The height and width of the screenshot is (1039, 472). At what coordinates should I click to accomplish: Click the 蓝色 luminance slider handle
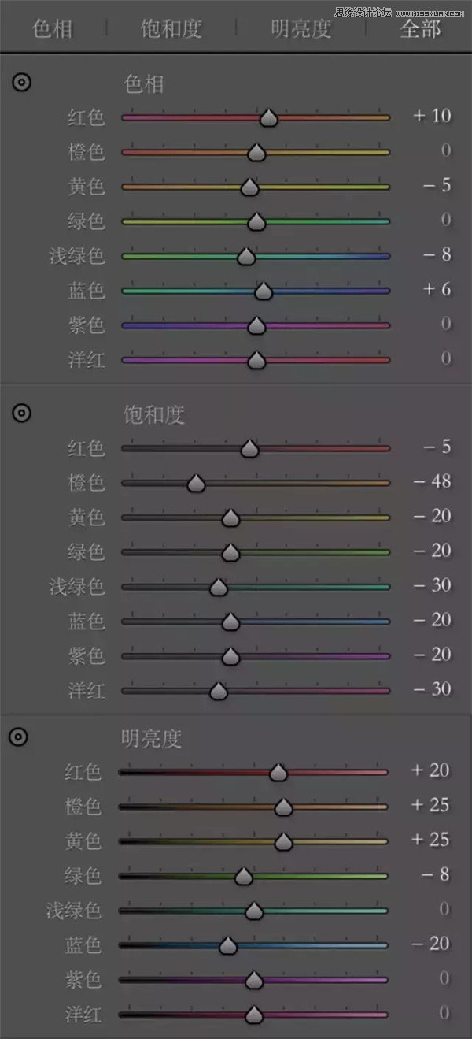coord(228,945)
